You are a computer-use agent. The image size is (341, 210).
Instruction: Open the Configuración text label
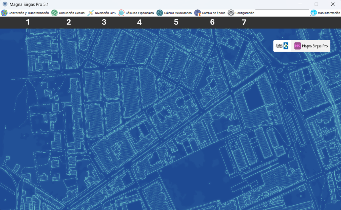click(245, 13)
